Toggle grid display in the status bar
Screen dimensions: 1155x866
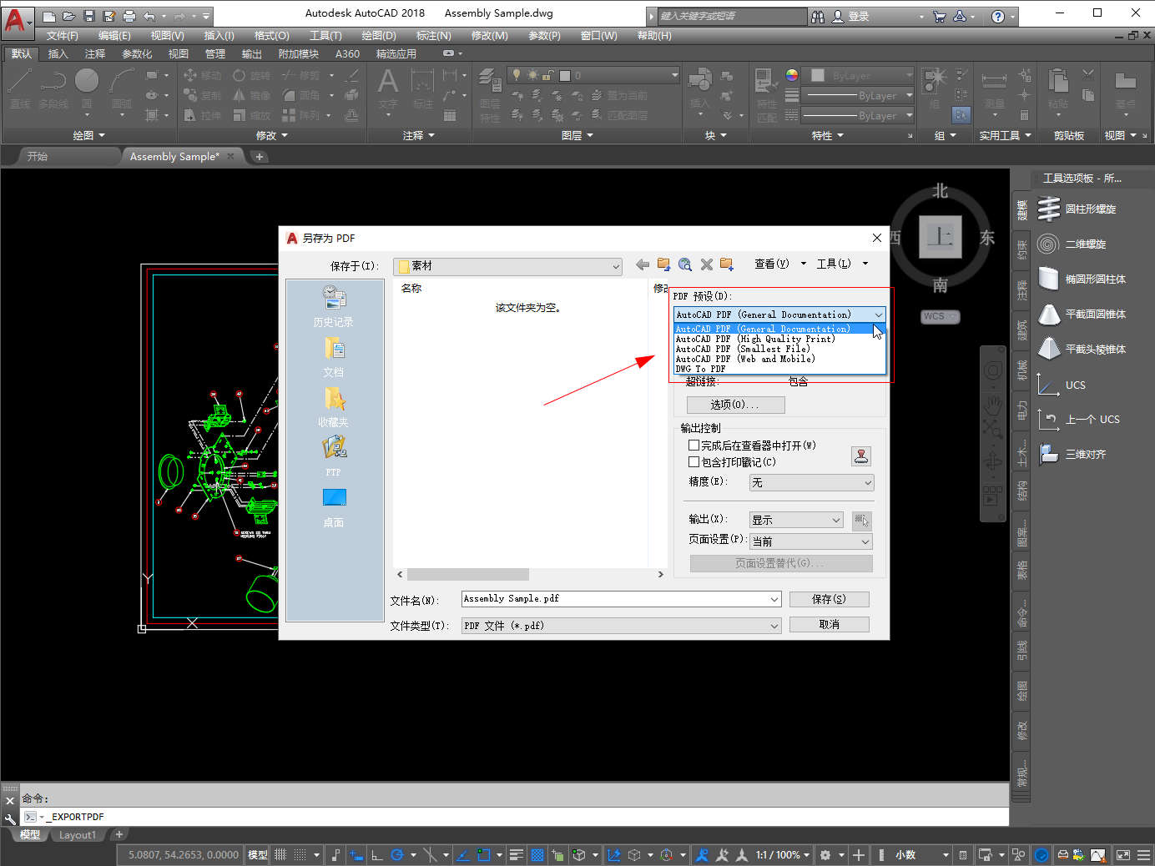(x=280, y=855)
